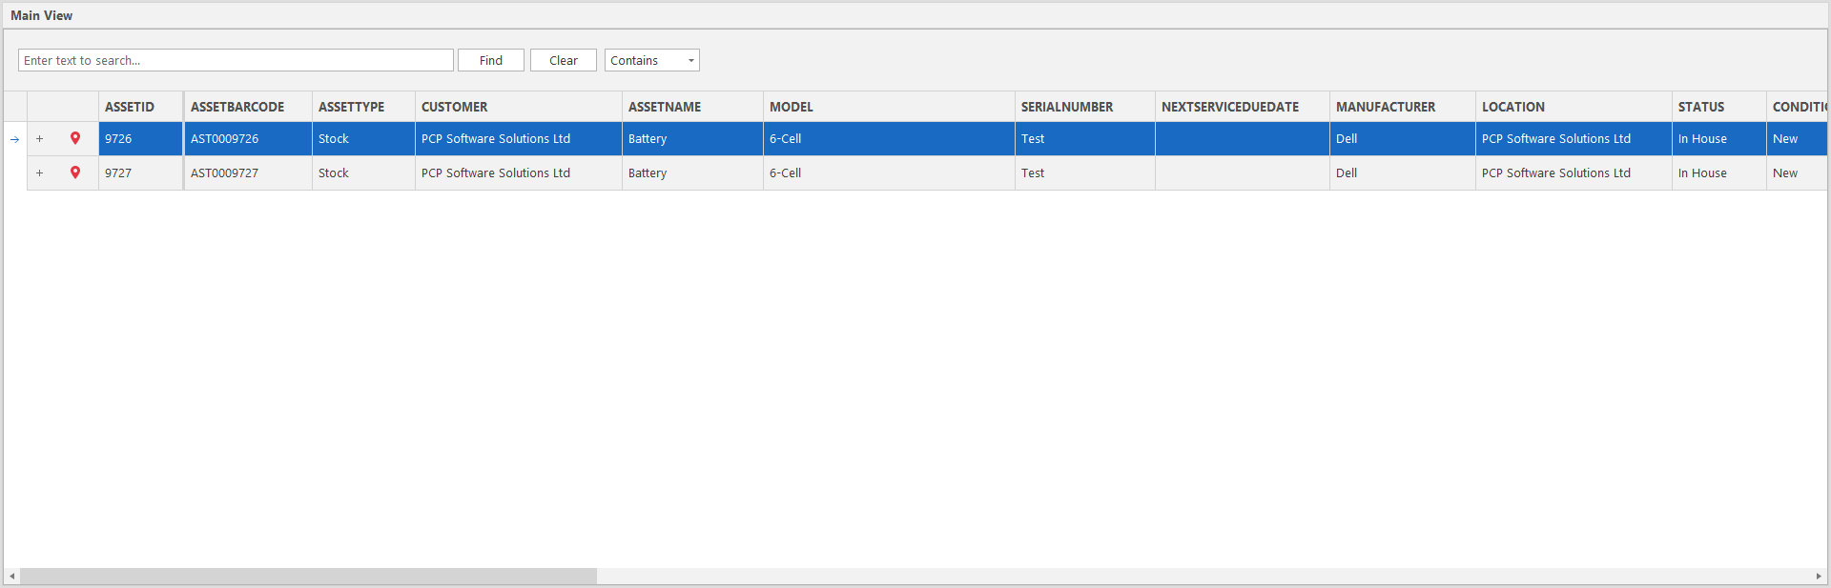Click the customer cell in row 9726
1831x588 pixels.
[x=519, y=138]
